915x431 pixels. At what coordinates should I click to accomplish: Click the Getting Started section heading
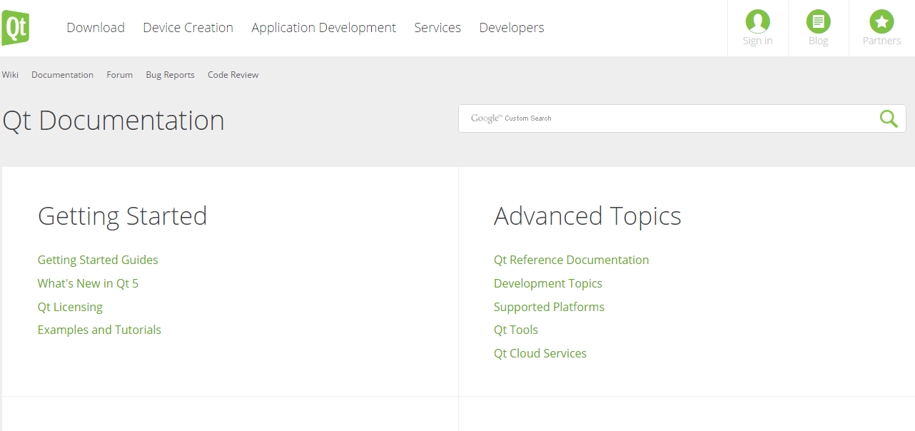[x=122, y=216]
